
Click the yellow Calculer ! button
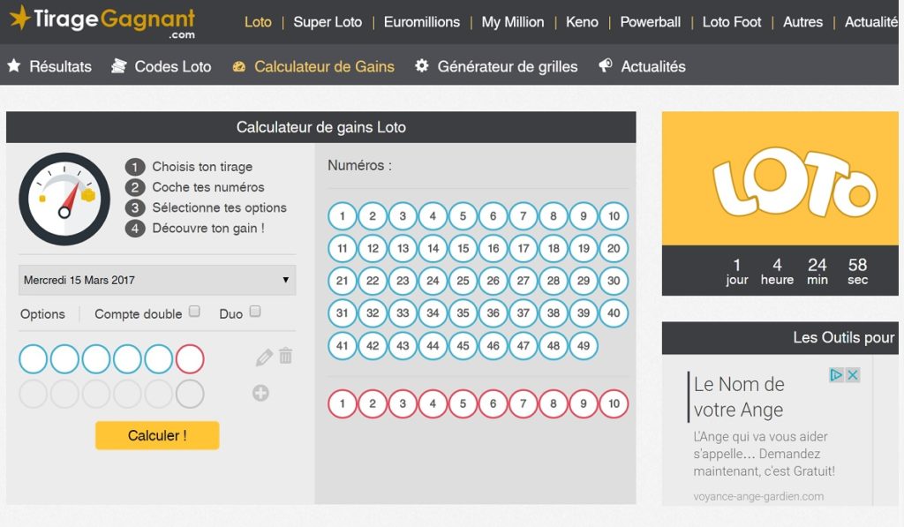pos(157,435)
